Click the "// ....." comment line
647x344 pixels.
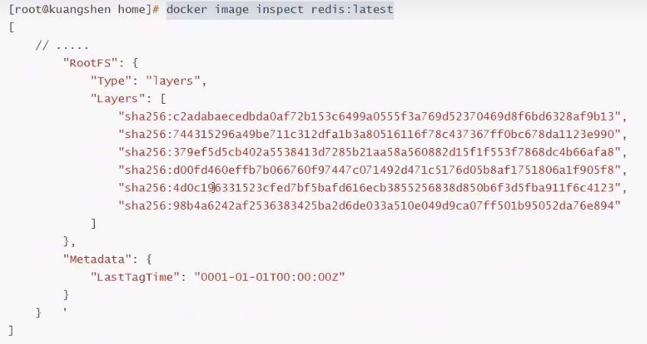[x=62, y=45]
